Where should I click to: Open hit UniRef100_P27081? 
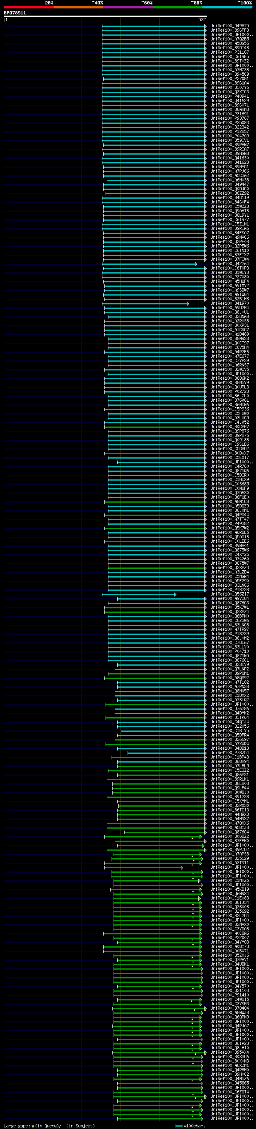tap(230, 79)
